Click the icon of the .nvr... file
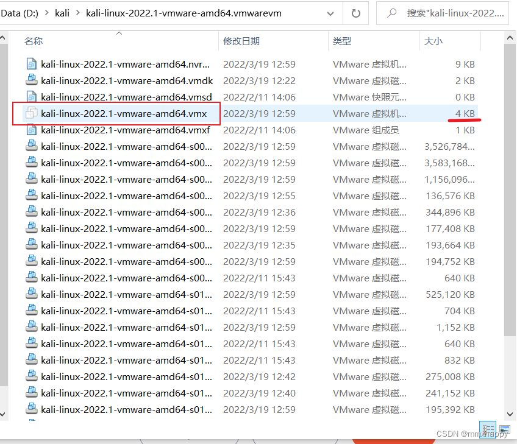 click(31, 63)
